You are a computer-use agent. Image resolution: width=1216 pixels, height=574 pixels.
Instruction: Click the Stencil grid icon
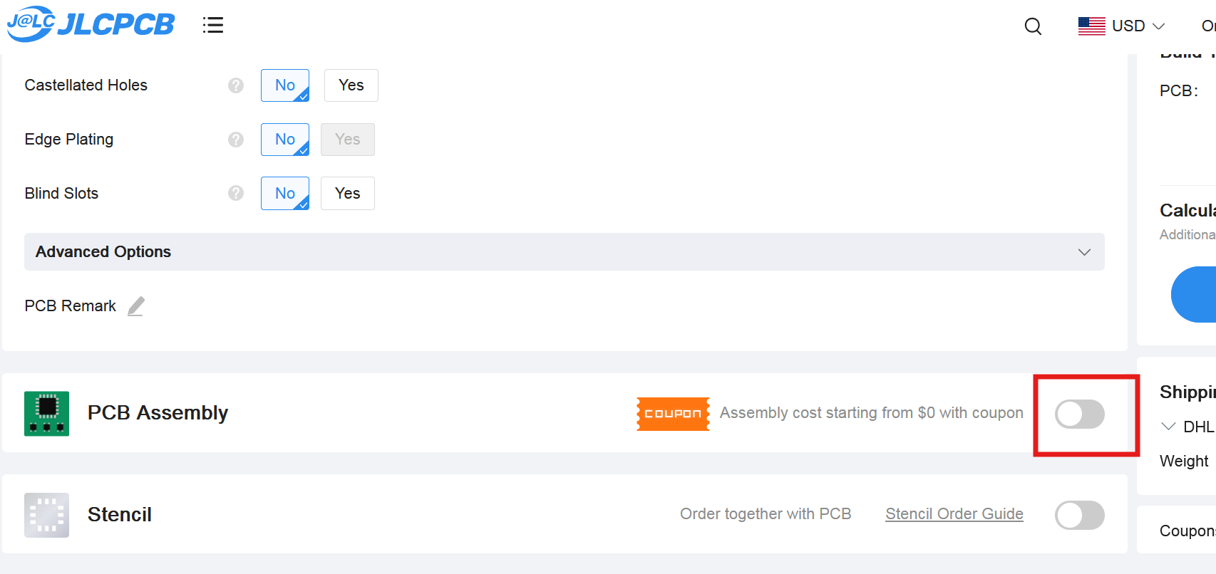tap(46, 515)
